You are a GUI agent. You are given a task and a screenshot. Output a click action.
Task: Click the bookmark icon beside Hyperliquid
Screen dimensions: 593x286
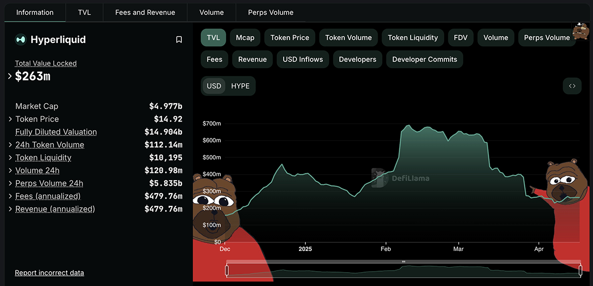click(x=179, y=40)
